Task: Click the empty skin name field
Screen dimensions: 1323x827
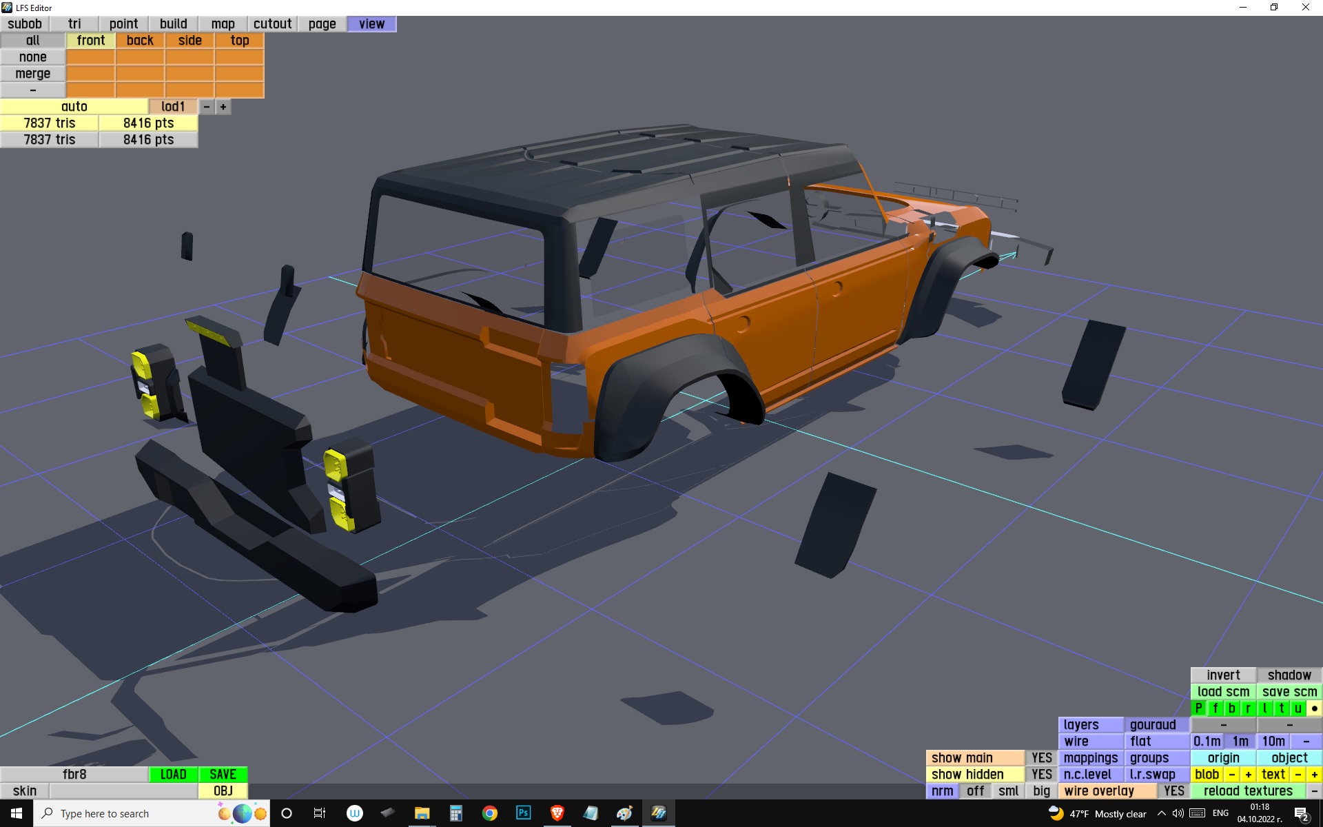Action: coord(123,790)
